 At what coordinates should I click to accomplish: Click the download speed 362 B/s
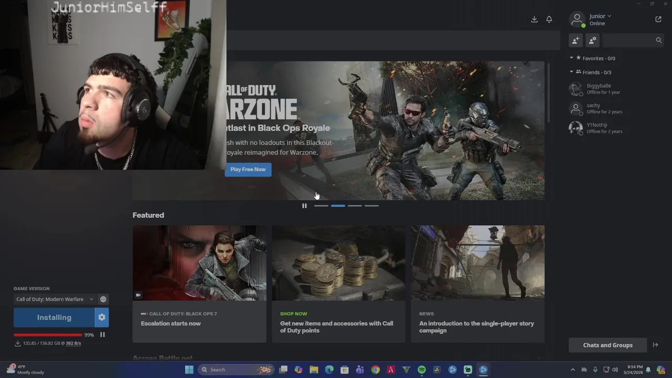tap(73, 343)
